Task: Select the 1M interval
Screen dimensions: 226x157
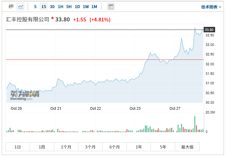Action: (94, 6)
